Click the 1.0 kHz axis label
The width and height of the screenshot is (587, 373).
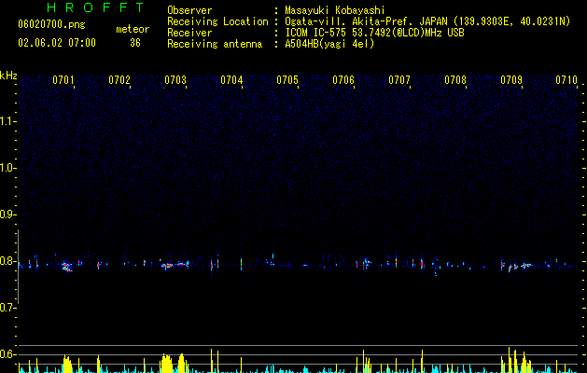(8, 168)
